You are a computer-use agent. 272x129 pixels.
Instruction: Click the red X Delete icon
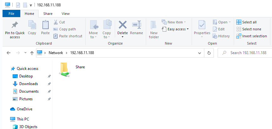122,25
